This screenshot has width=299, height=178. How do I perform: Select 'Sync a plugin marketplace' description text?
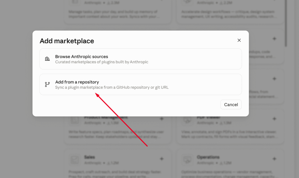tap(112, 87)
